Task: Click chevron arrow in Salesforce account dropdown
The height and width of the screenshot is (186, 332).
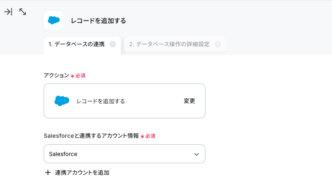Action: click(197, 154)
